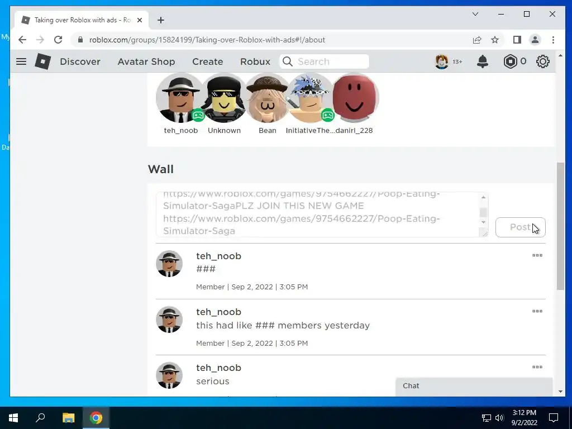Click the browser address bar URL

[207, 40]
